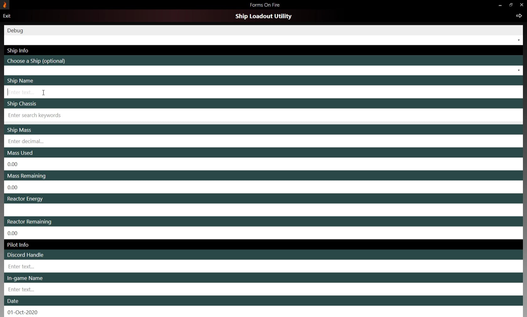The image size is (527, 317).
Task: Restore down the application window
Action: [511, 5]
